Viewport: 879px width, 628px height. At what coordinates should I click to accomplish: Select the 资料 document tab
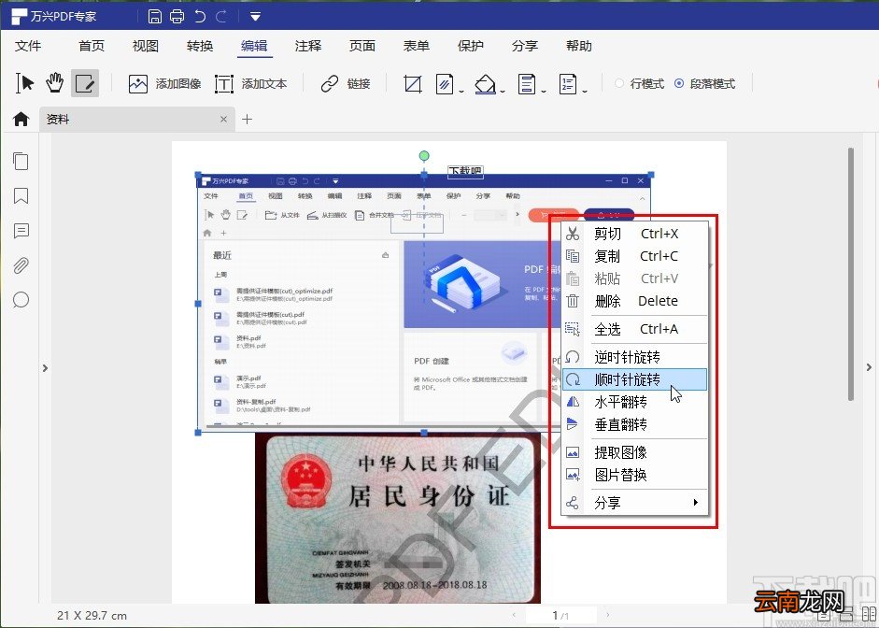(x=136, y=119)
